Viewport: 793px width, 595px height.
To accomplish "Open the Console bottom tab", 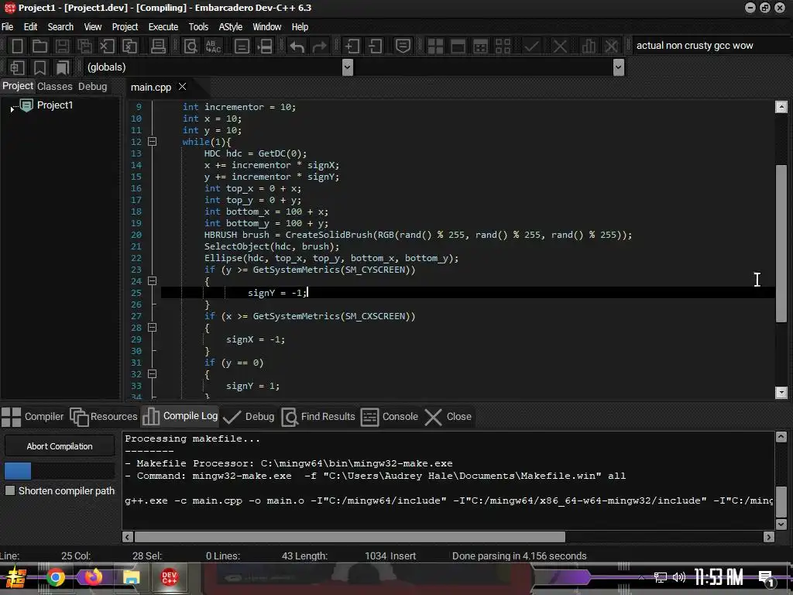I will click(x=390, y=416).
